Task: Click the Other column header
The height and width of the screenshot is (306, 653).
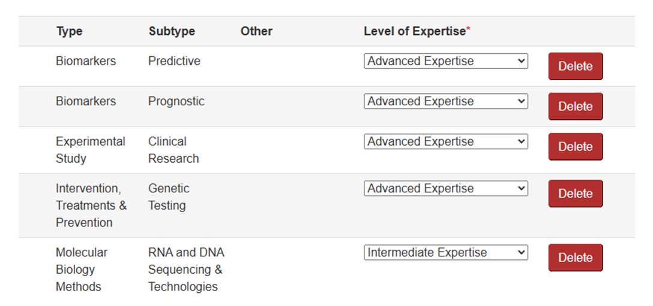Action: click(x=256, y=31)
